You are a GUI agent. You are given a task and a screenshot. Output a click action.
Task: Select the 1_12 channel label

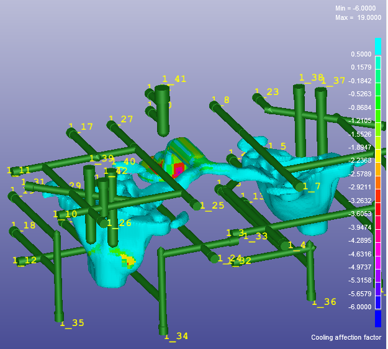point(25,260)
